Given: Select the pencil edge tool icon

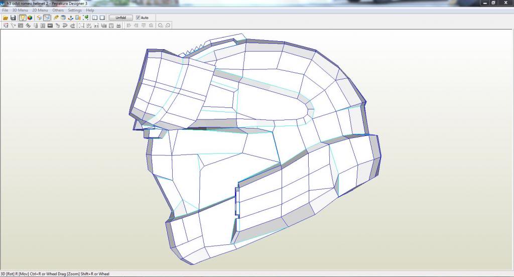Looking at the screenshot, I should [x=56, y=18].
